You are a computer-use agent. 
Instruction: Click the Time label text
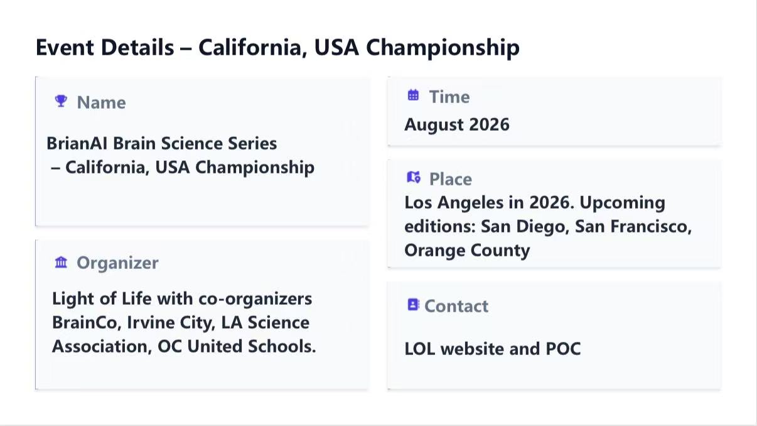449,97
